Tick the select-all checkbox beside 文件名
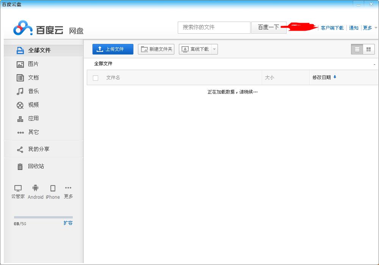Image resolution: width=379 pixels, height=265 pixels. point(96,78)
